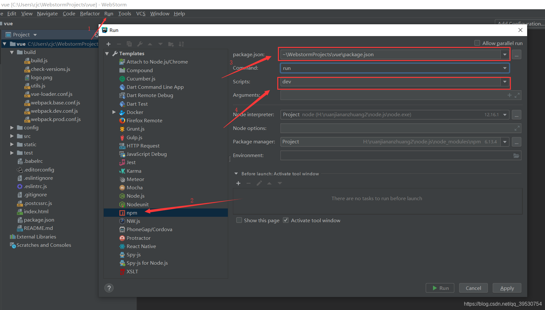Uncheck Activate tool window
This screenshot has width=545, height=310.
tap(286, 220)
